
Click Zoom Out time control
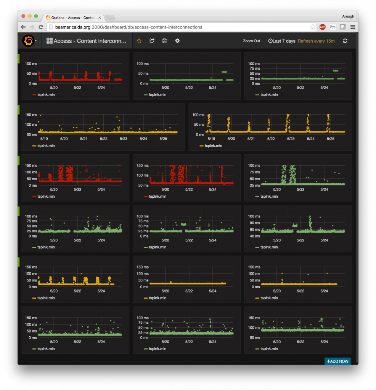point(251,41)
